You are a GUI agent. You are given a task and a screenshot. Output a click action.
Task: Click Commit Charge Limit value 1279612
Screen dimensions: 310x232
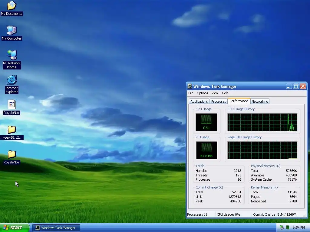[x=235, y=197]
